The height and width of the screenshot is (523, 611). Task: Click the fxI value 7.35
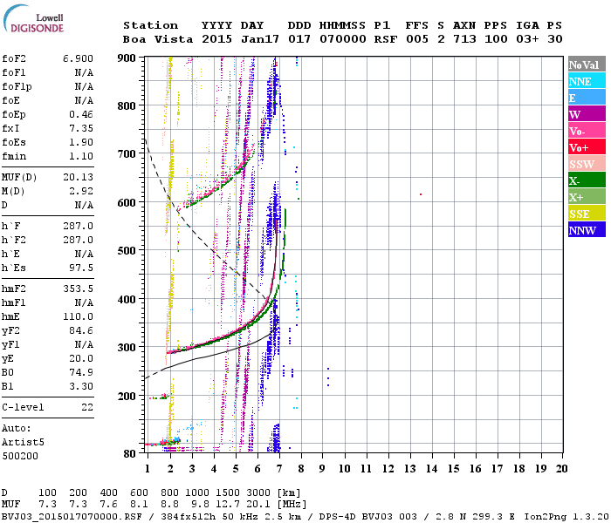coord(81,128)
